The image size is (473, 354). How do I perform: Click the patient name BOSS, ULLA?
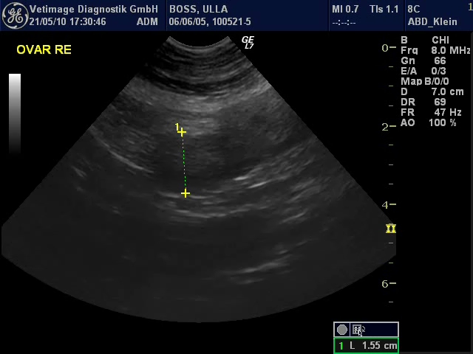199,9
